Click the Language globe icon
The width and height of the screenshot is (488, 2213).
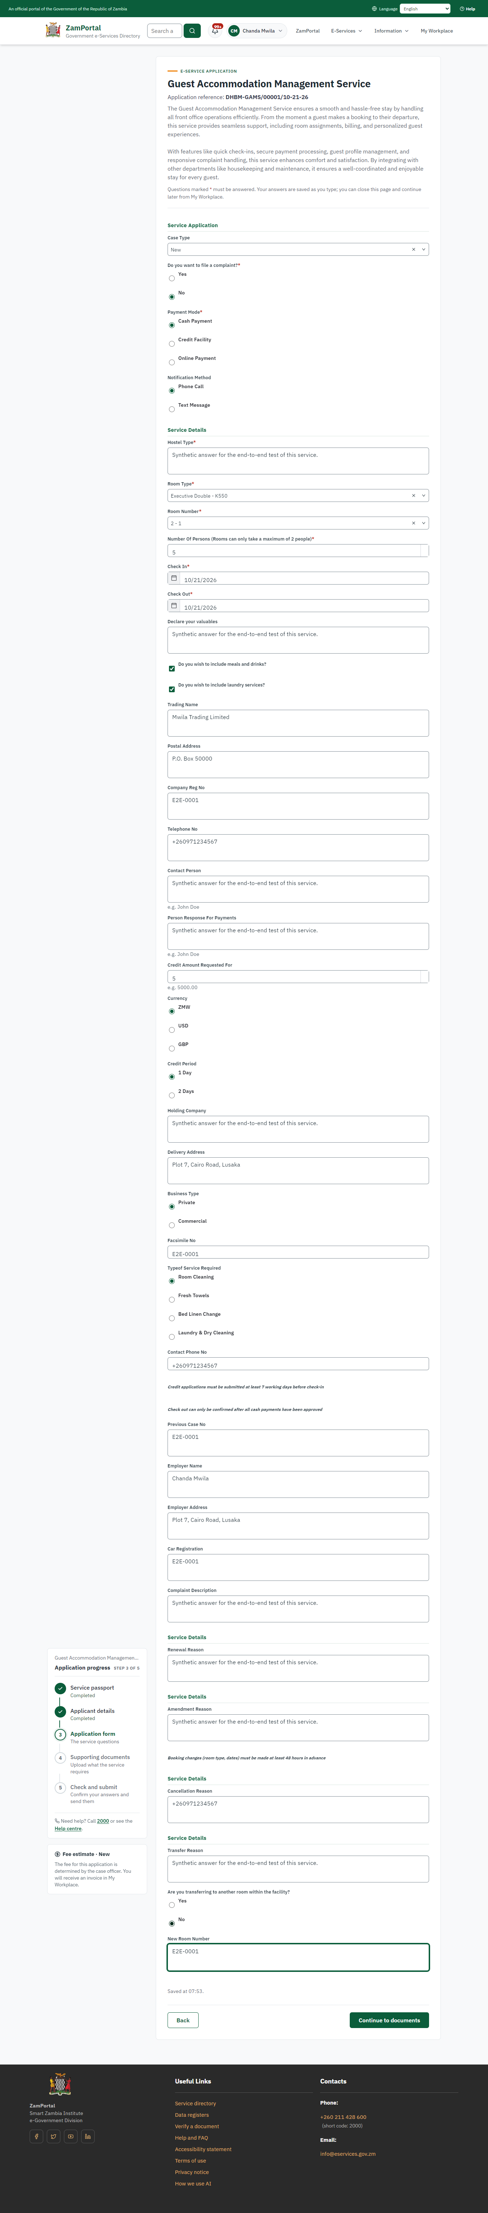point(374,9)
